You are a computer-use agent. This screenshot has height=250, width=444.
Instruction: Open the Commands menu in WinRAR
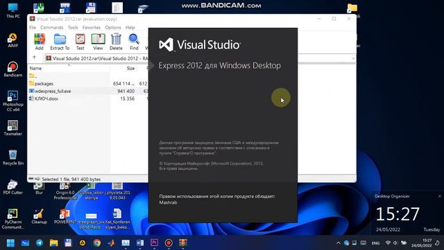coord(52,28)
